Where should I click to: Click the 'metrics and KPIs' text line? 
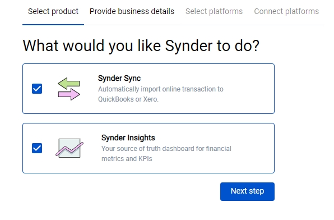coord(127,159)
